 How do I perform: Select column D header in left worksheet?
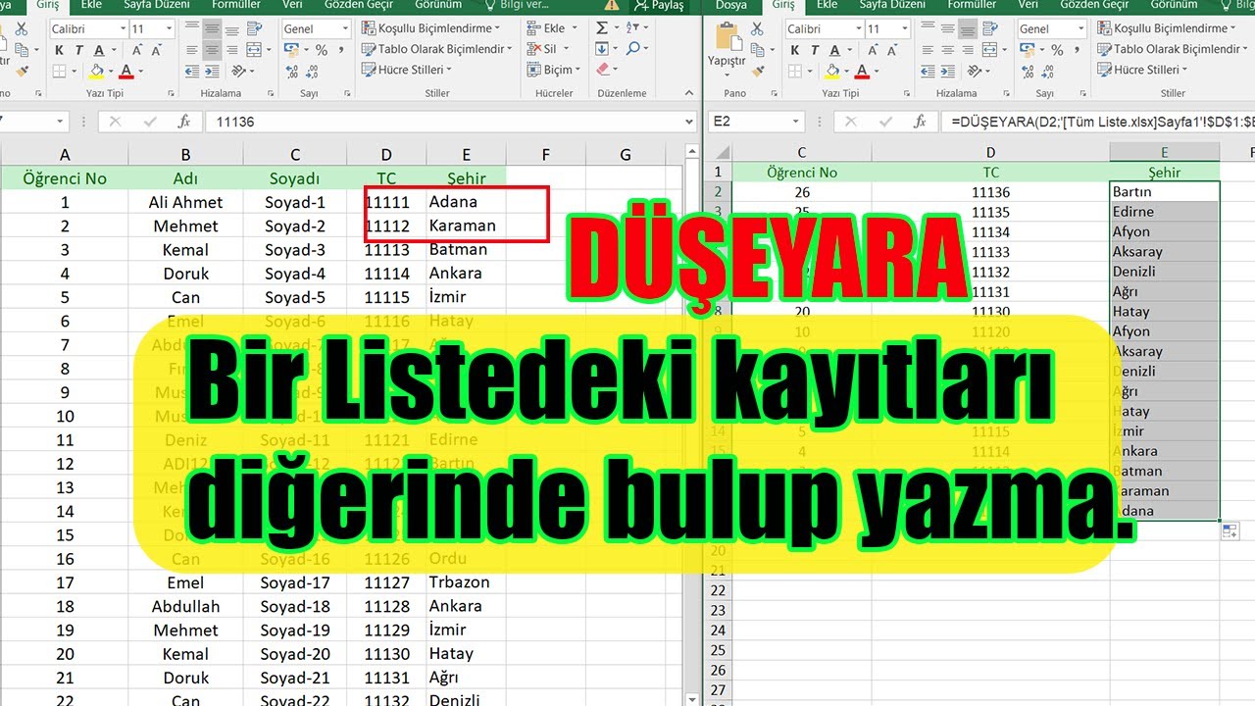coord(386,155)
